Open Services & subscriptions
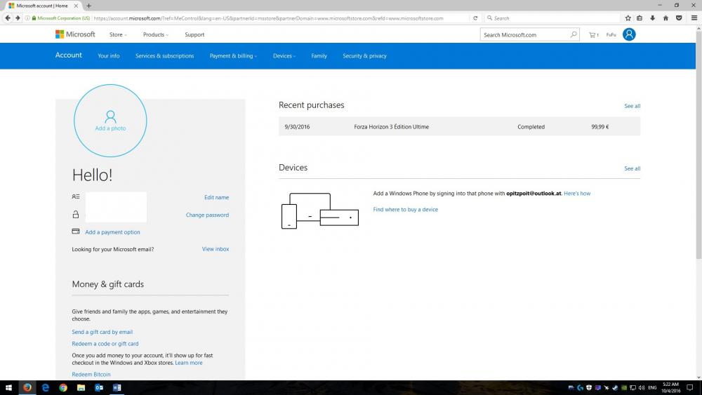 coord(165,56)
